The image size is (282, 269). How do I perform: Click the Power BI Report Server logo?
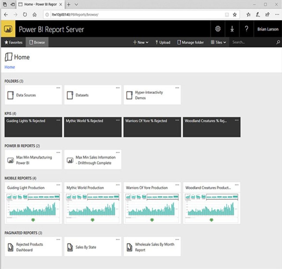tap(8, 29)
